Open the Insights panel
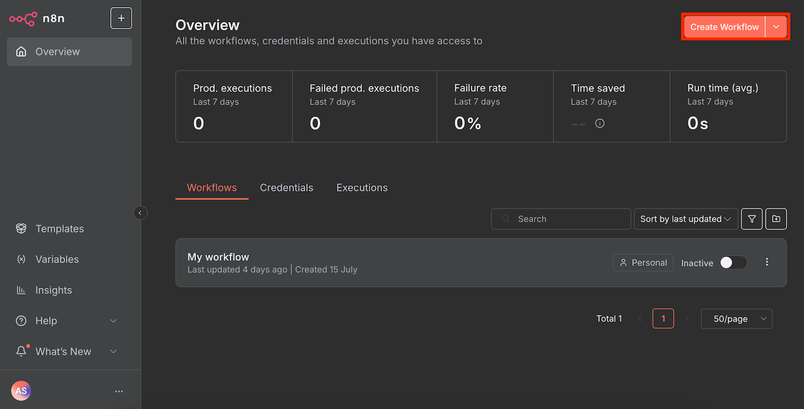The width and height of the screenshot is (804, 409). point(21,290)
